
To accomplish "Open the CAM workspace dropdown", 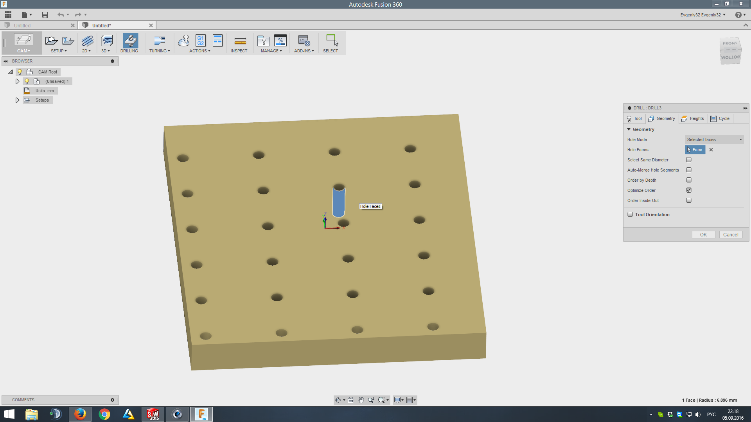I will [x=23, y=51].
